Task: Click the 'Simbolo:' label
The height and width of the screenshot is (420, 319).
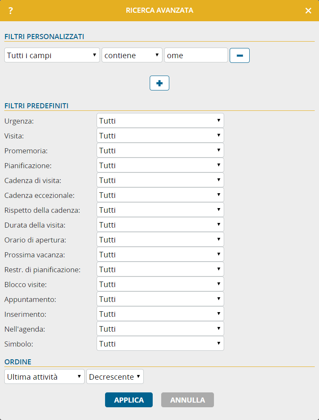Action: point(19,344)
